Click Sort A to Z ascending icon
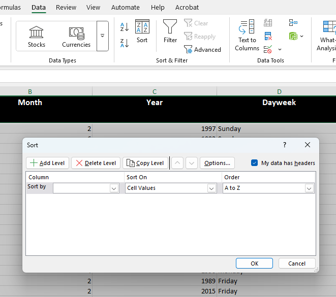The height and width of the screenshot is (297, 336). (125, 27)
